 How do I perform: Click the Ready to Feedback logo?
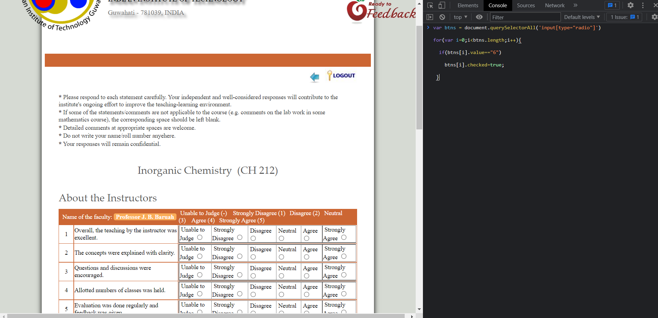(x=381, y=12)
